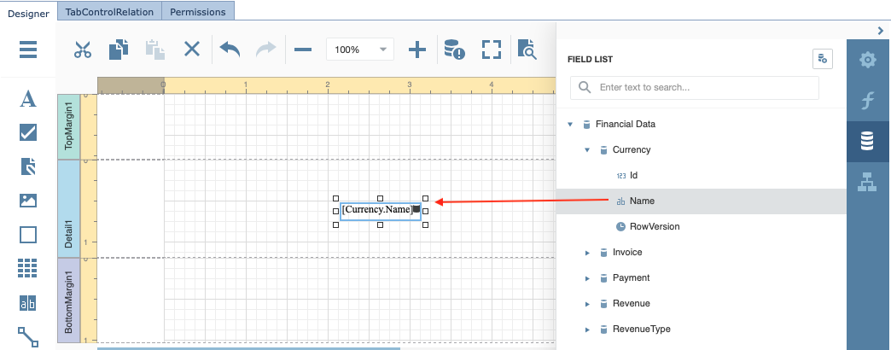Undo the last action

pyautogui.click(x=230, y=50)
